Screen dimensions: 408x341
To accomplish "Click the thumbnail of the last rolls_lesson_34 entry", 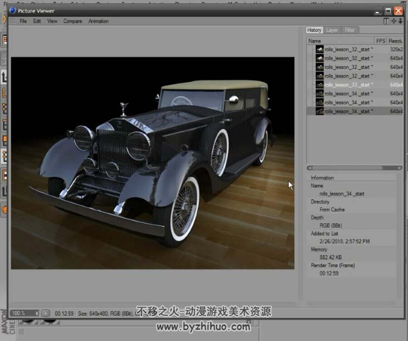I will (320, 111).
